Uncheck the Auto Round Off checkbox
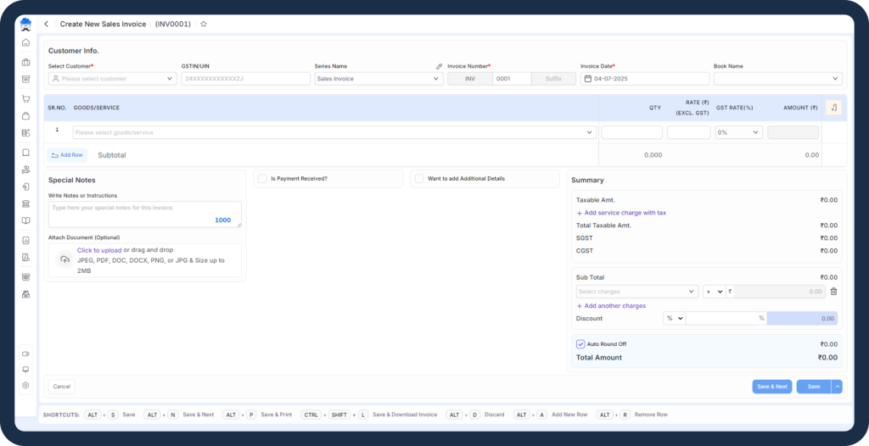The image size is (869, 446). tap(580, 344)
